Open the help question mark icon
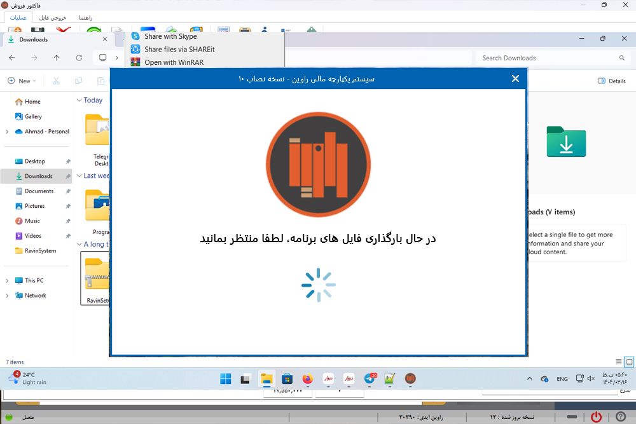This screenshot has height=424, width=636. [x=620, y=417]
